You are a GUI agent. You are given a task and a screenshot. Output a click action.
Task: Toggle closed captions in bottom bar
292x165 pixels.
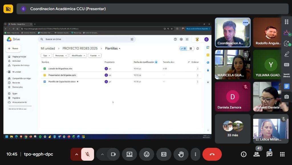pos(164,154)
